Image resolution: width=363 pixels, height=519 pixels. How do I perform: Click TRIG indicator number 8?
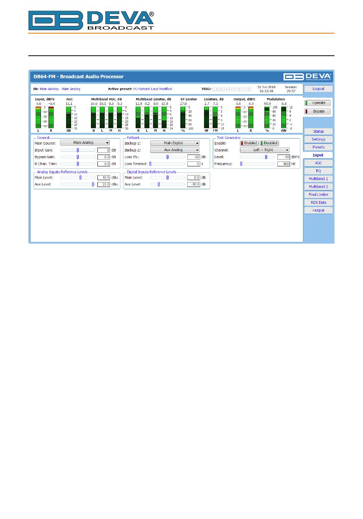[249, 89]
